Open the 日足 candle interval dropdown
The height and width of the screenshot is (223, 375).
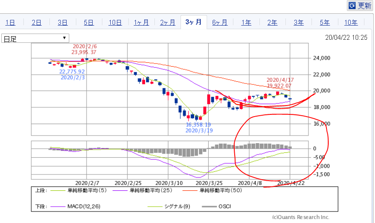click(35, 38)
